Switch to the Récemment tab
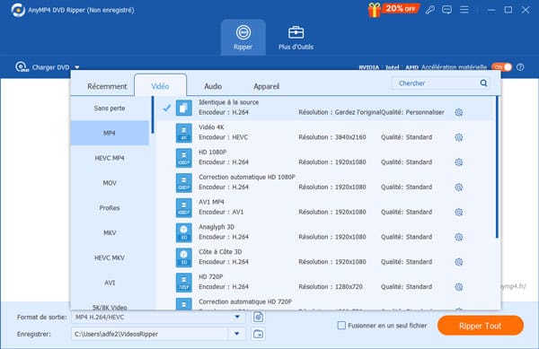The width and height of the screenshot is (539, 349). [x=107, y=86]
